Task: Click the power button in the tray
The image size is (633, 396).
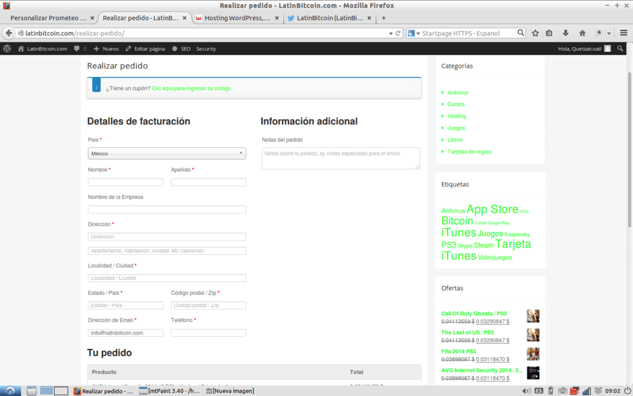Action: tap(627, 391)
